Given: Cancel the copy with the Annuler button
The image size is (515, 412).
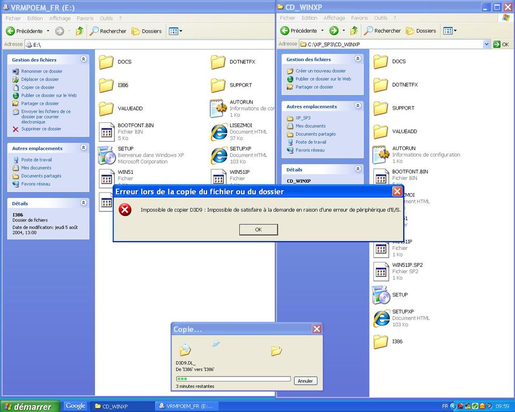Looking at the screenshot, I should 305,381.
